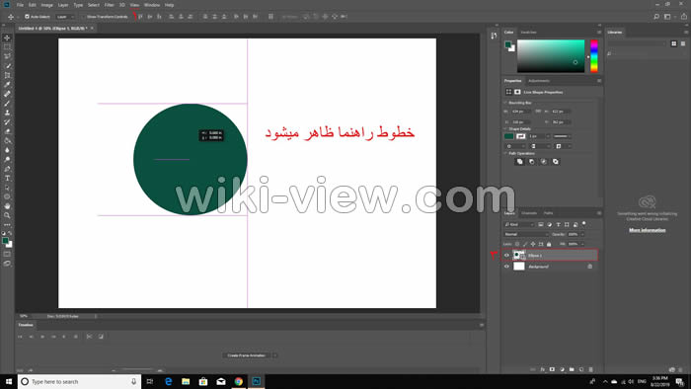Toggle Auto-Select checkbox
Image resolution: width=691 pixels, height=389 pixels.
coord(27,17)
